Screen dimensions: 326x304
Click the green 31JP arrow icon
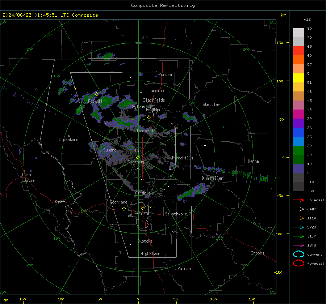click(298, 236)
